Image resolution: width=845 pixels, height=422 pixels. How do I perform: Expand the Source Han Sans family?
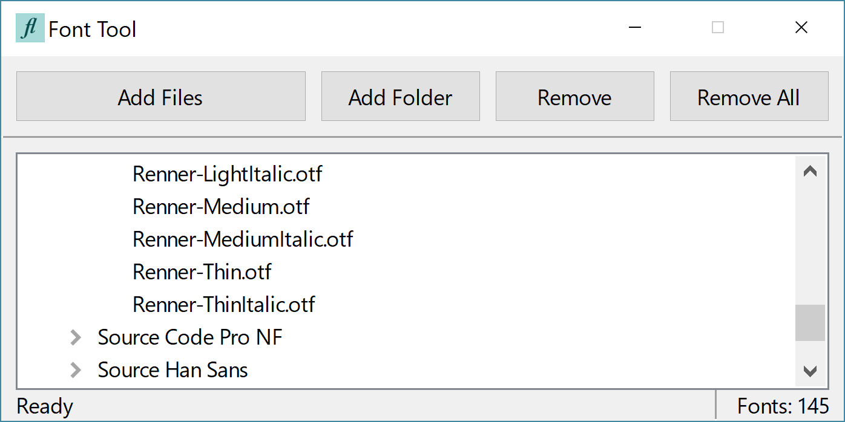click(76, 370)
